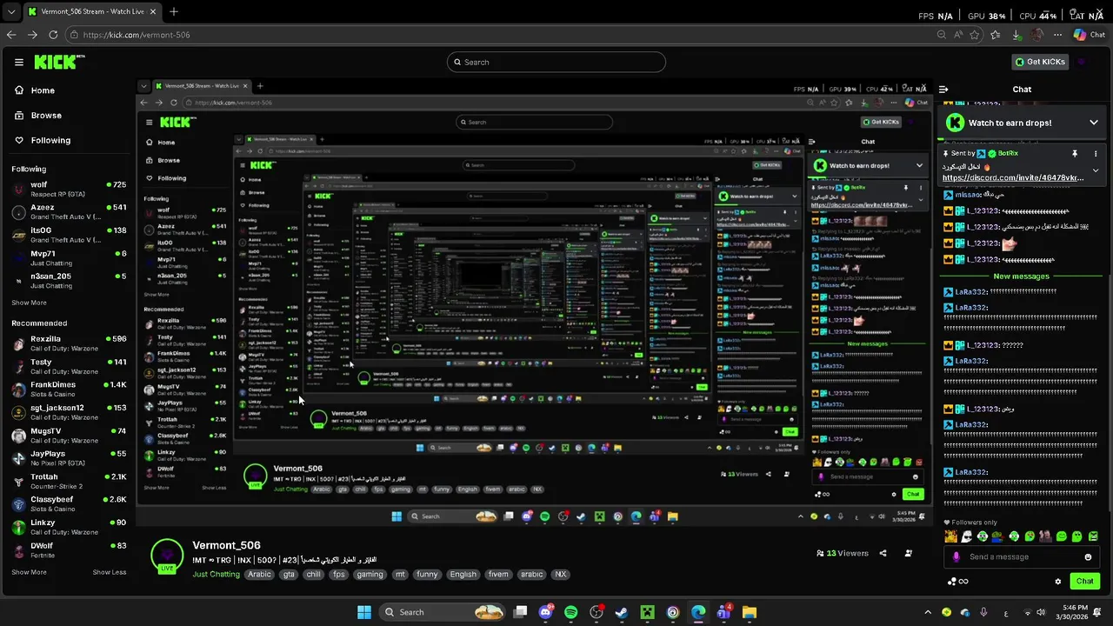This screenshot has width=1113, height=626.
Task: Insert the sunglasses ghost emote
Action: coord(967,536)
